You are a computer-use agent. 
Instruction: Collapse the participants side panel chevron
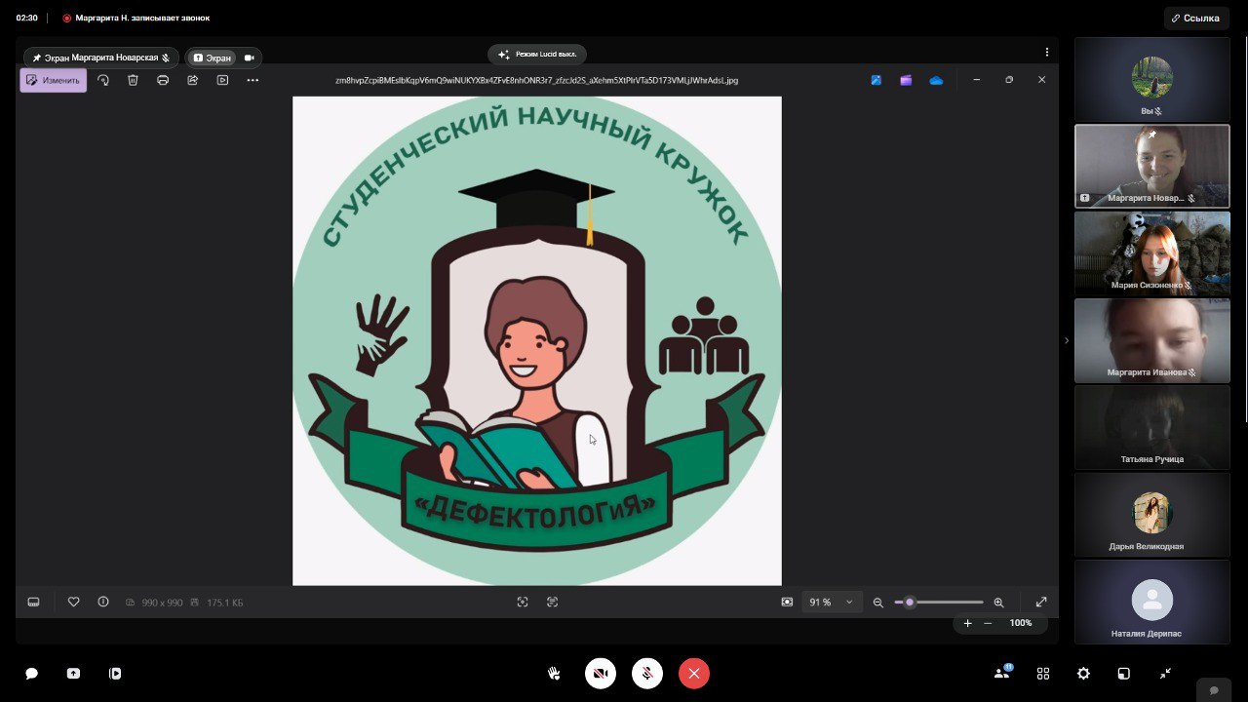point(1066,340)
